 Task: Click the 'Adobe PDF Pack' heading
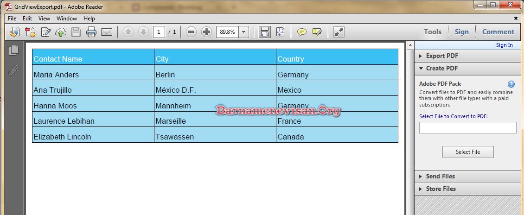(440, 84)
